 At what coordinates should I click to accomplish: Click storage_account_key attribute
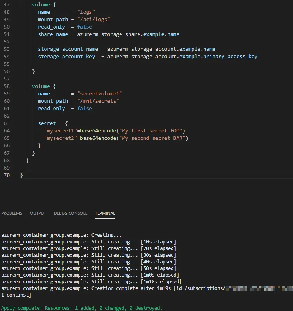66,57
